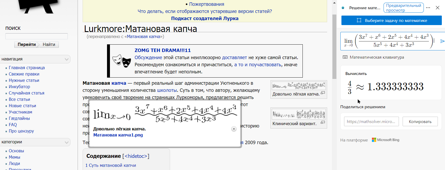Open the Люди category
Screen dimensions: 445x170
tap(14, 163)
